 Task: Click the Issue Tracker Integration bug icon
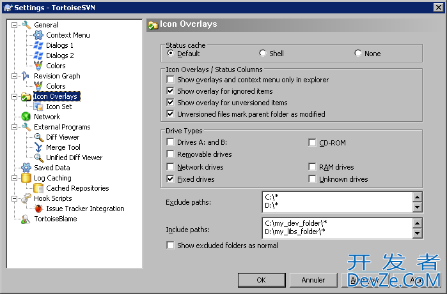(38, 209)
